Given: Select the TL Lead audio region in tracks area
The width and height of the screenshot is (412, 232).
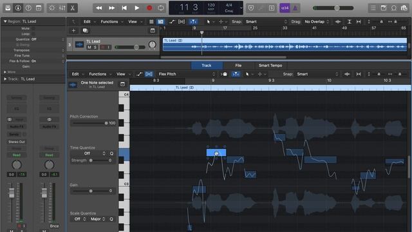Looking at the screenshot, I should pyautogui.click(x=285, y=44).
